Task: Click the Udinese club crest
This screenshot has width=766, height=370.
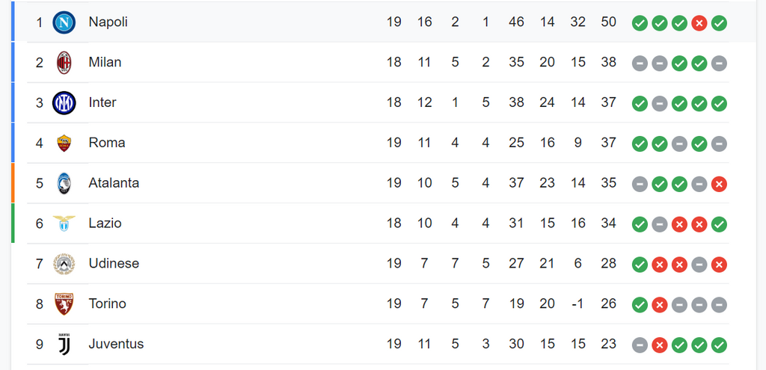Action: (x=64, y=264)
